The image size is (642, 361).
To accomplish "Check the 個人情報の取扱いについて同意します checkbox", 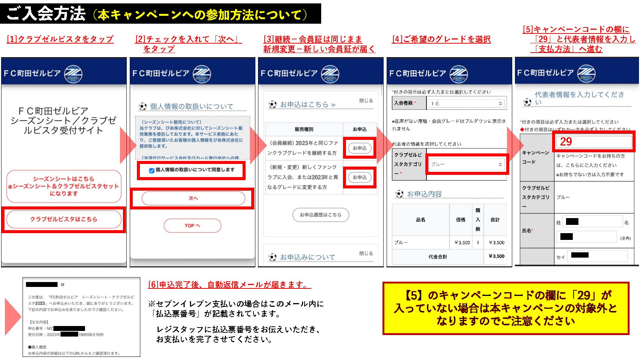I will click(x=152, y=170).
